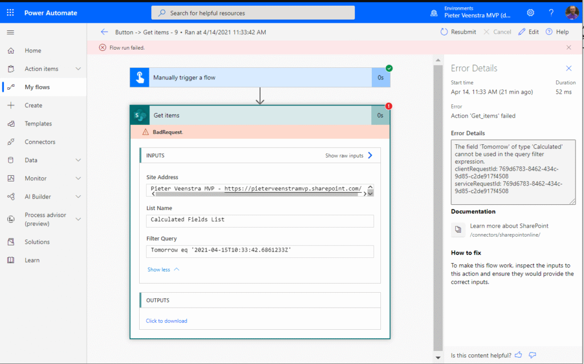This screenshot has width=584, height=364.
Task: Expand the AI Builder submenu chevron
Action: click(78, 196)
